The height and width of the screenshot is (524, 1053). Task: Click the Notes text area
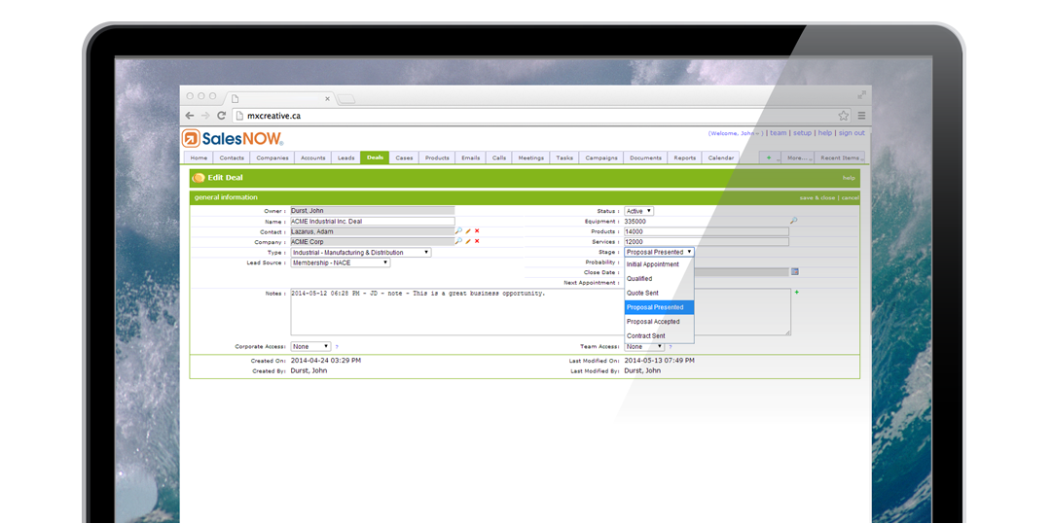pos(540,313)
